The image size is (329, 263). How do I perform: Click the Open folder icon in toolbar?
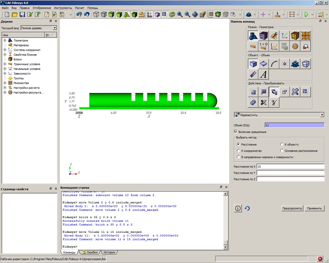point(14,14)
